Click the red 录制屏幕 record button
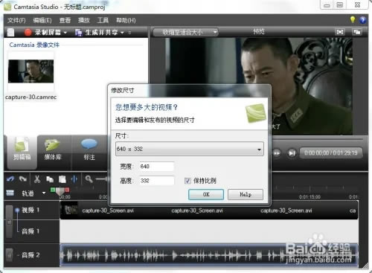This screenshot has width=372, height=273. (x=28, y=32)
